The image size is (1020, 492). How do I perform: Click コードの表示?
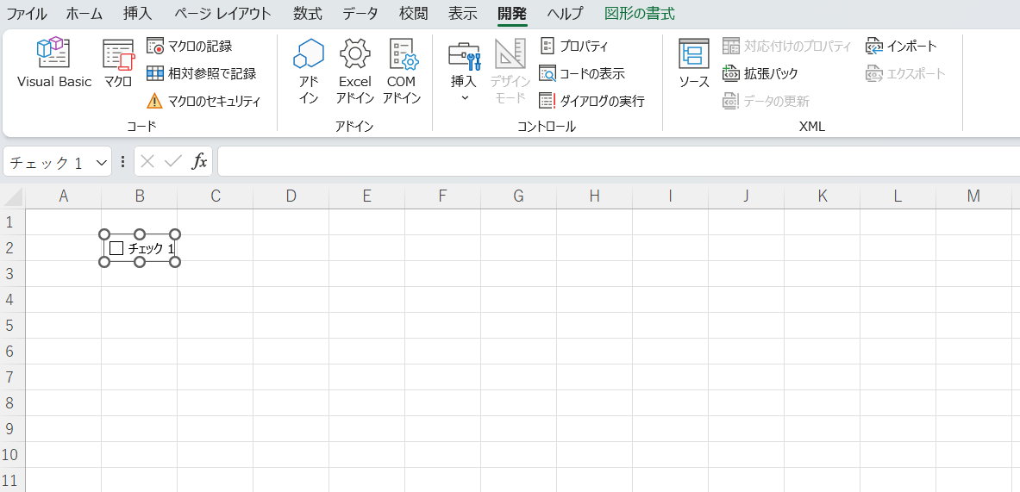582,73
